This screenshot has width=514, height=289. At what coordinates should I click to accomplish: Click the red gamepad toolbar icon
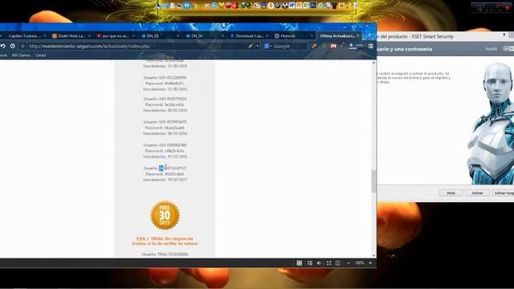coord(333,47)
